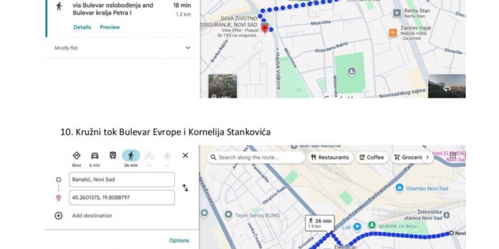Filter by Coffee chip

372,157
